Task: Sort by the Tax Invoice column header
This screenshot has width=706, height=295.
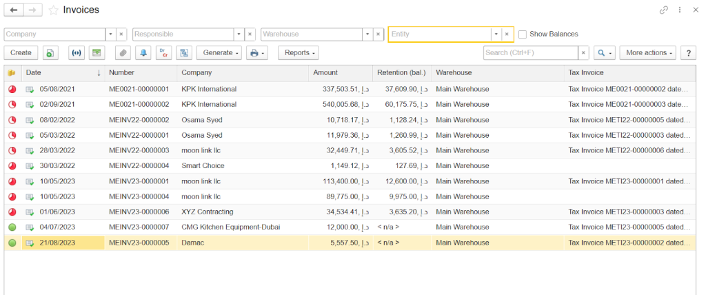Action: pos(629,73)
